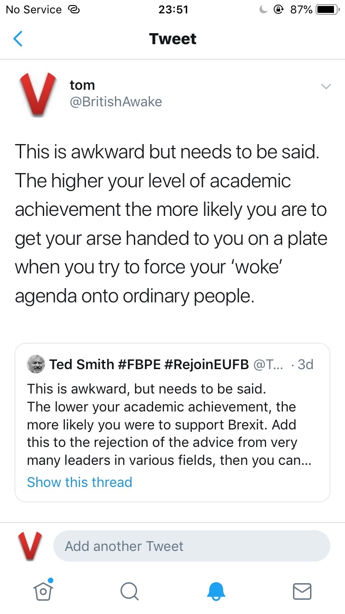Tap the Ted Smith #FBPE #RejoinEUFB name
345x614 pixels.
149,365
